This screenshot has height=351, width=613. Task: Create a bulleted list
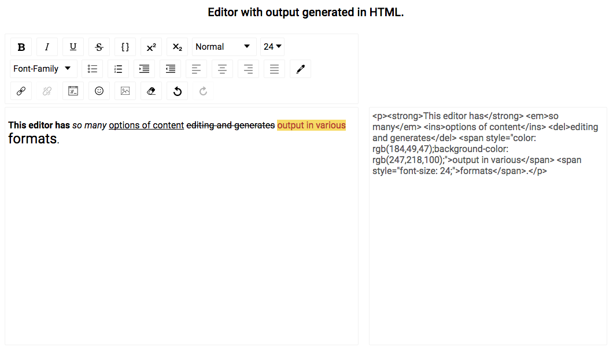click(92, 68)
